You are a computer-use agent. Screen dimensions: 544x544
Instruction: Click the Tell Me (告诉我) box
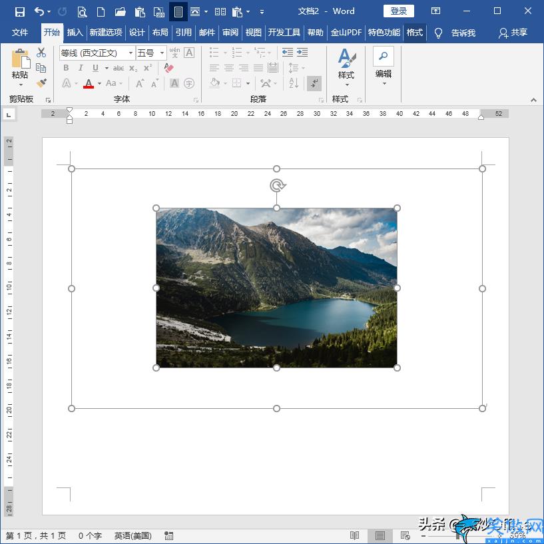tap(463, 33)
